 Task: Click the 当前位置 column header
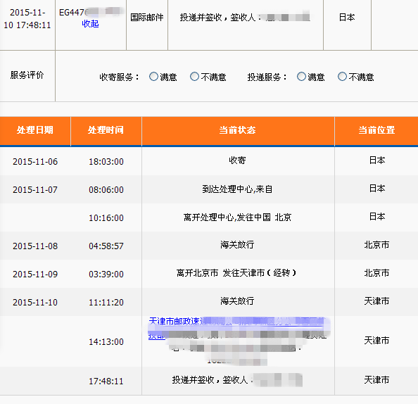pyautogui.click(x=376, y=130)
